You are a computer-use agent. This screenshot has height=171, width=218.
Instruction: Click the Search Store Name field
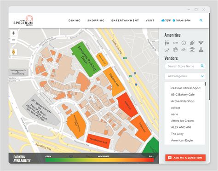pos(185,66)
